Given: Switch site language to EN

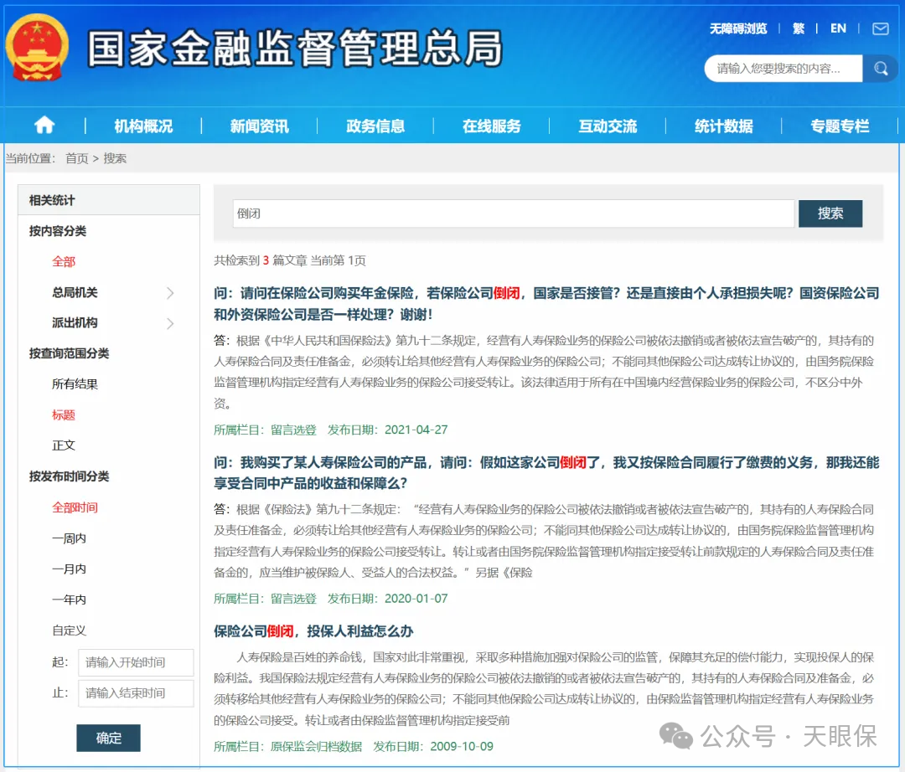Looking at the screenshot, I should [838, 28].
